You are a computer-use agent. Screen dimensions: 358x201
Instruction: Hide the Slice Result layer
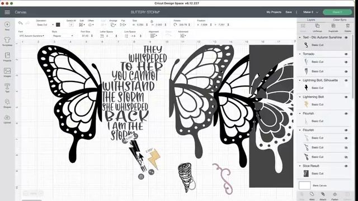346,166
